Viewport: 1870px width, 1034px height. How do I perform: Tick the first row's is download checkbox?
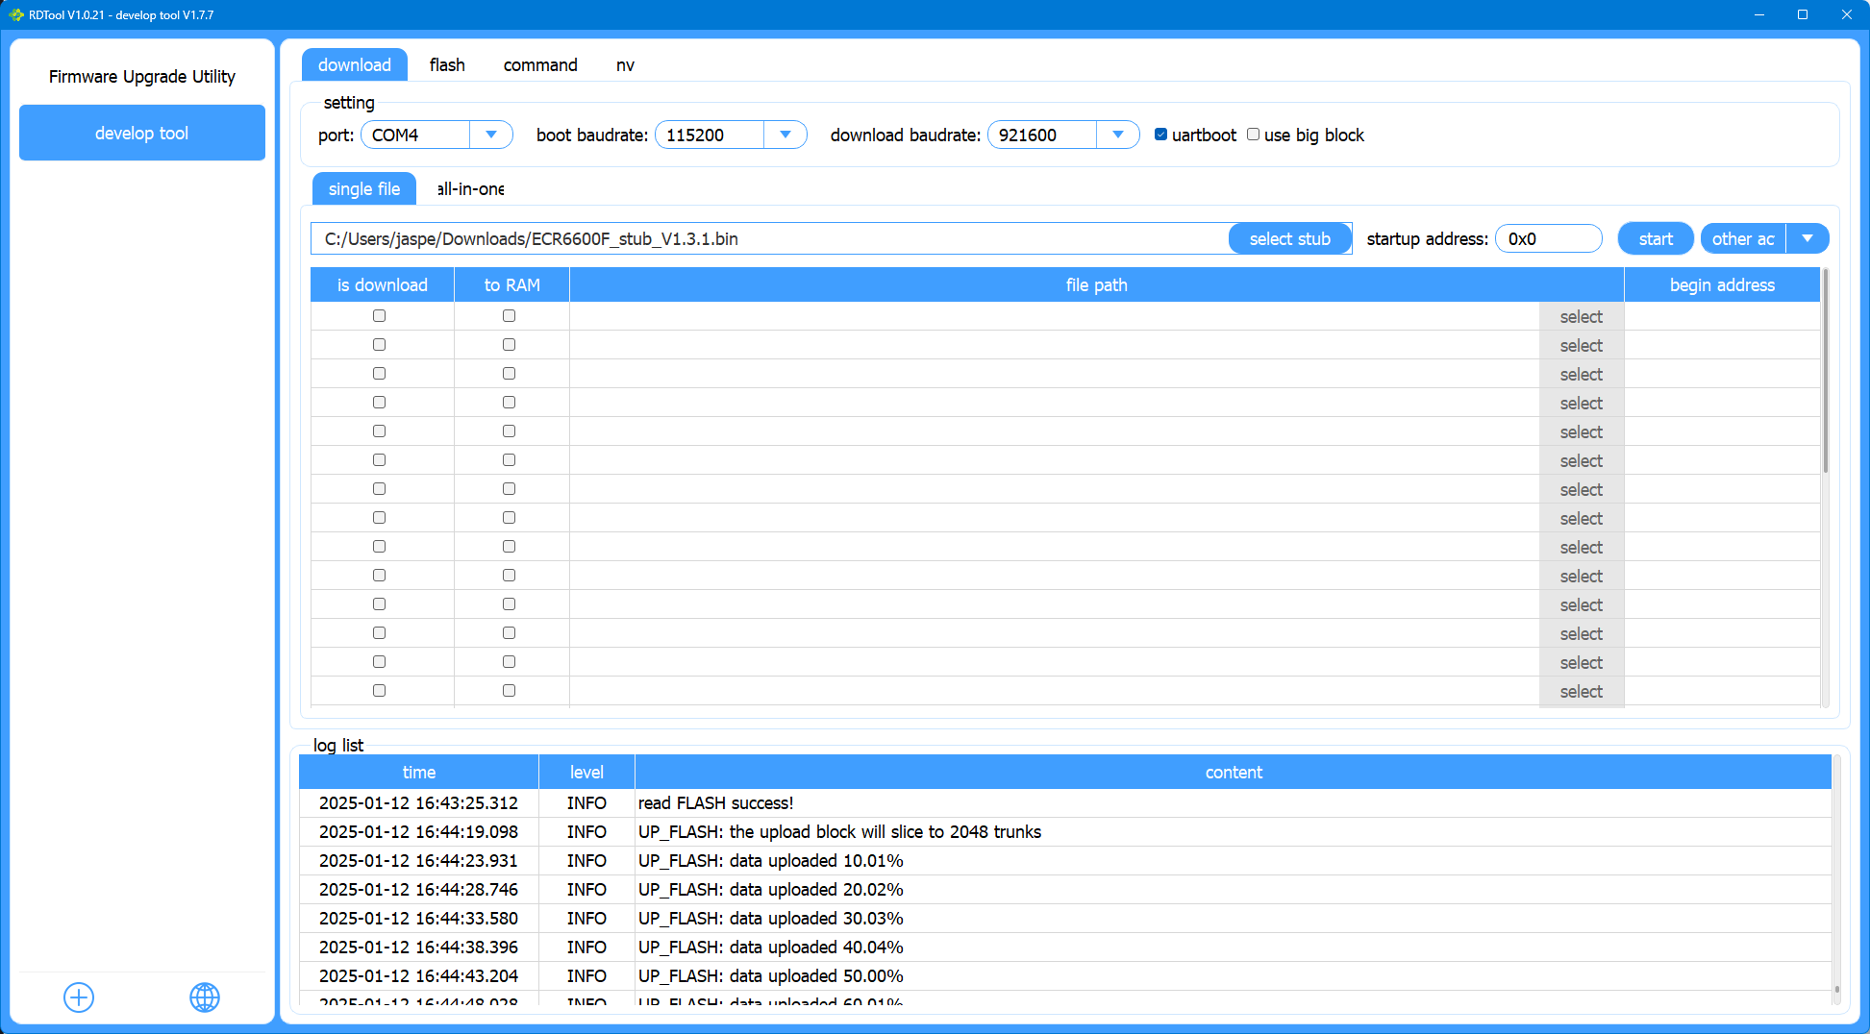pos(380,316)
